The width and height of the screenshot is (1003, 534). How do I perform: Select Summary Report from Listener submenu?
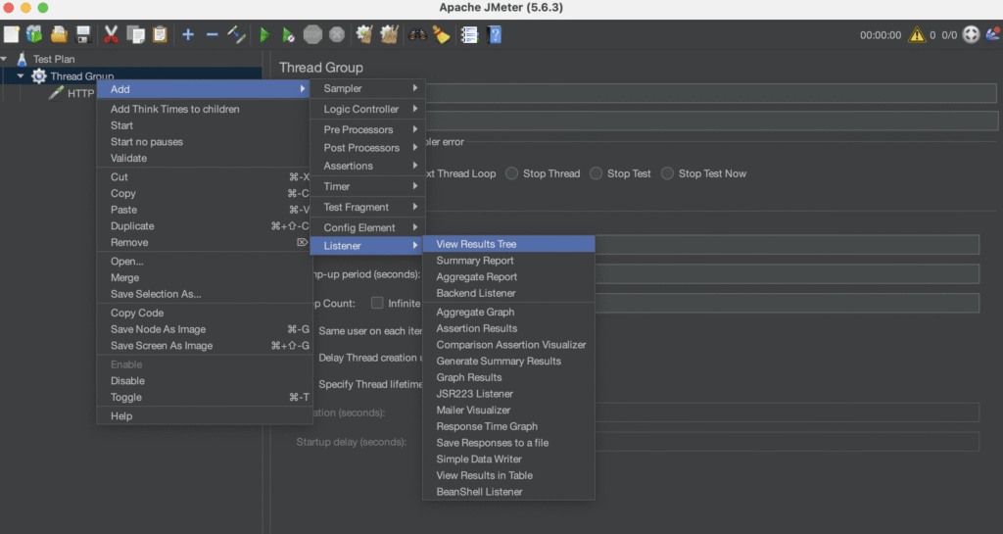[475, 261]
